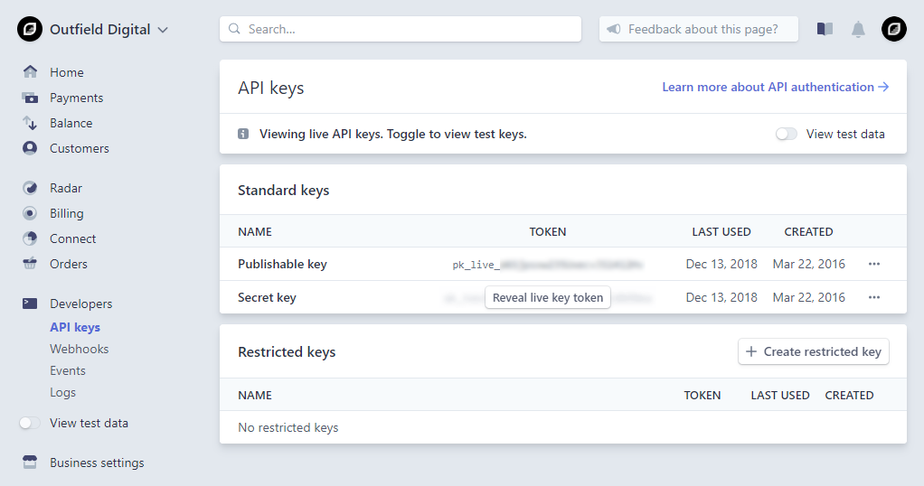Open more options for Secret key row
924x486 pixels.
pos(874,297)
